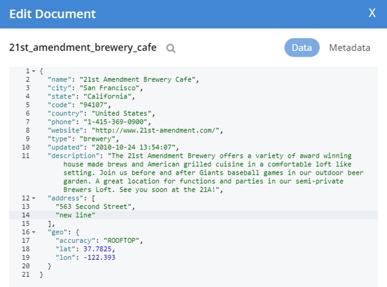Image resolution: width=387 pixels, height=287 pixels.
Task: Click line number 21 in the gutter
Action: point(25,274)
